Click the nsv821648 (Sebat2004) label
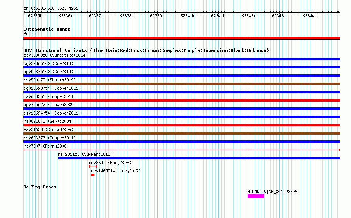 (49, 121)
